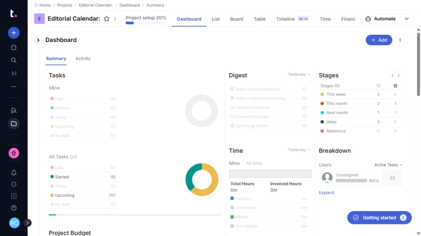Open the jump-to arrow icon in sidebar
421x236 pixels.
click(x=14, y=73)
